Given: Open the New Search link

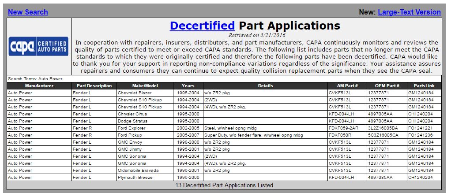Looking at the screenshot, I should click(28, 12).
